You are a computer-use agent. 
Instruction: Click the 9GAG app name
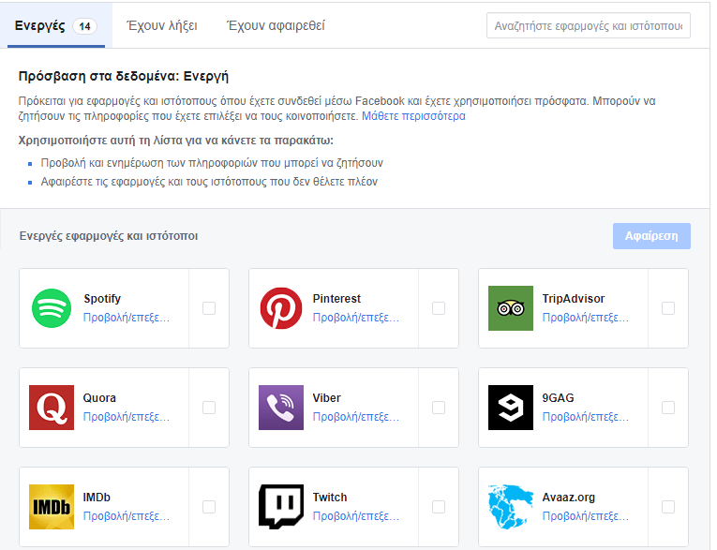(558, 398)
